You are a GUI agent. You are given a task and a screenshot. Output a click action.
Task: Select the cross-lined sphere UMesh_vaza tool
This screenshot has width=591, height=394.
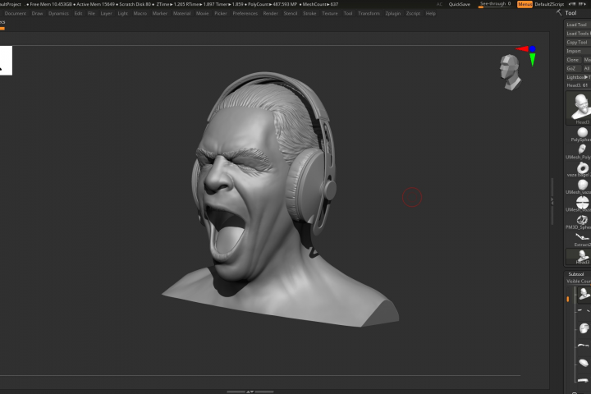(582, 203)
